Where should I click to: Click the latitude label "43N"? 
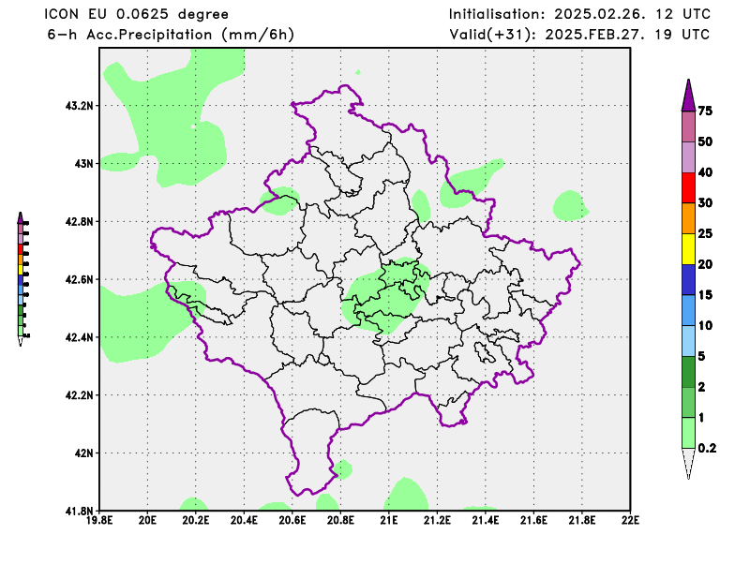click(84, 164)
